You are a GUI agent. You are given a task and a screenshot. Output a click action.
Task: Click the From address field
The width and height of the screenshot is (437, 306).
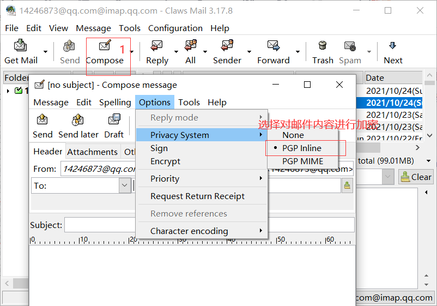click(207, 169)
